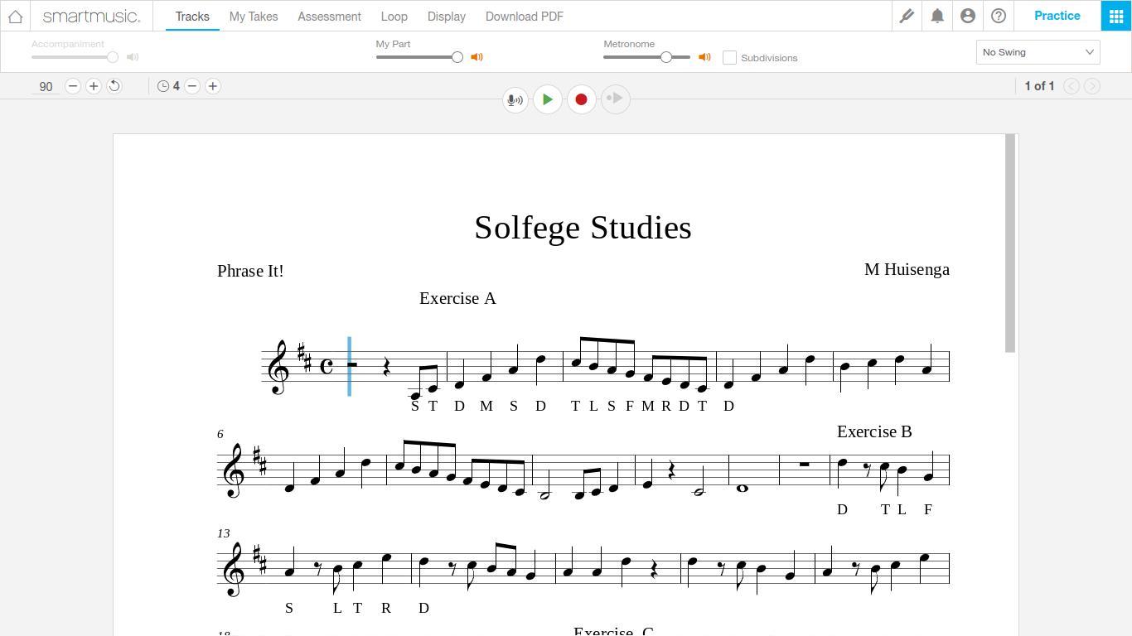Click the pencil edit tool icon
Screen dimensions: 1132x636
pos(907,16)
